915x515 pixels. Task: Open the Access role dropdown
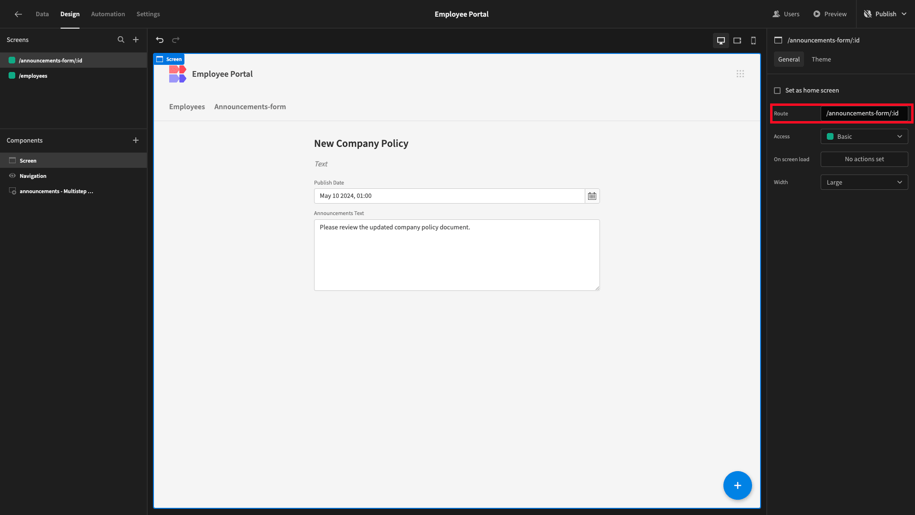[x=864, y=137]
